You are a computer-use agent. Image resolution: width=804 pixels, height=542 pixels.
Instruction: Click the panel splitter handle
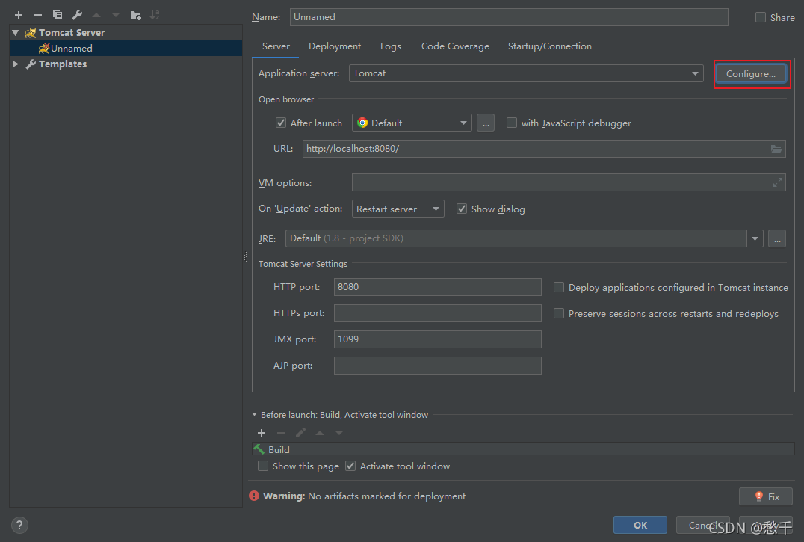[x=245, y=257]
